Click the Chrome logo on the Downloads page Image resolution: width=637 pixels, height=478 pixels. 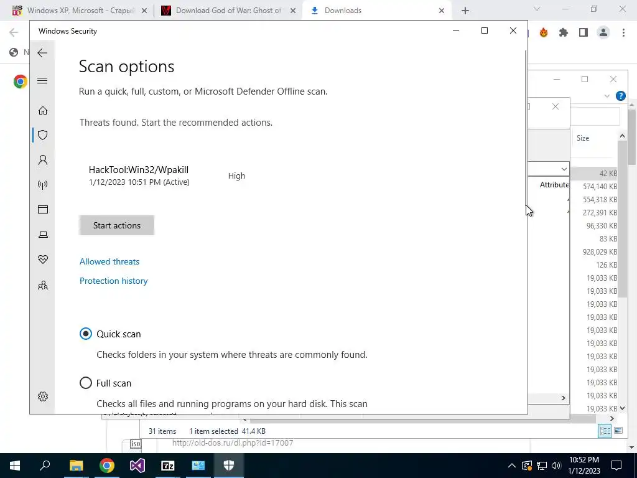click(20, 82)
